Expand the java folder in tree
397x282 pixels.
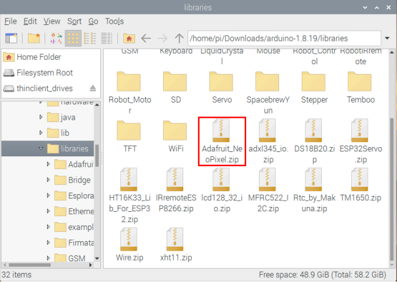[41, 117]
